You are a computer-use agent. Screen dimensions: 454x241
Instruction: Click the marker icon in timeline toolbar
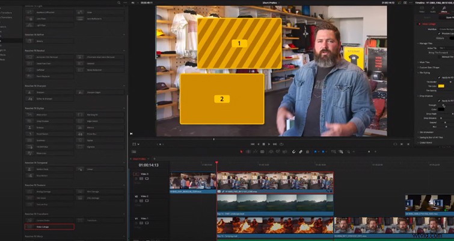323,152
